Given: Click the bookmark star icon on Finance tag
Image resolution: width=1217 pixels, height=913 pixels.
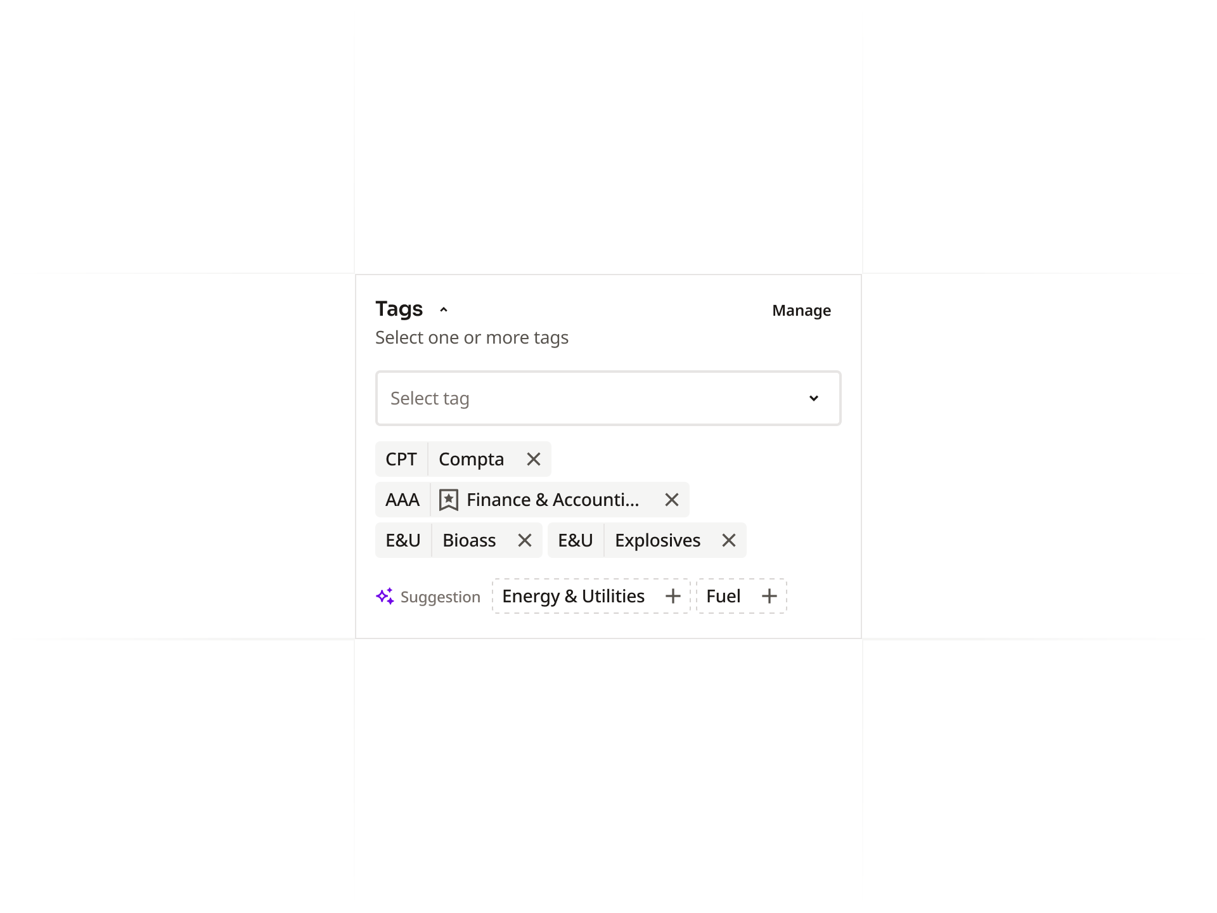Looking at the screenshot, I should (x=449, y=500).
